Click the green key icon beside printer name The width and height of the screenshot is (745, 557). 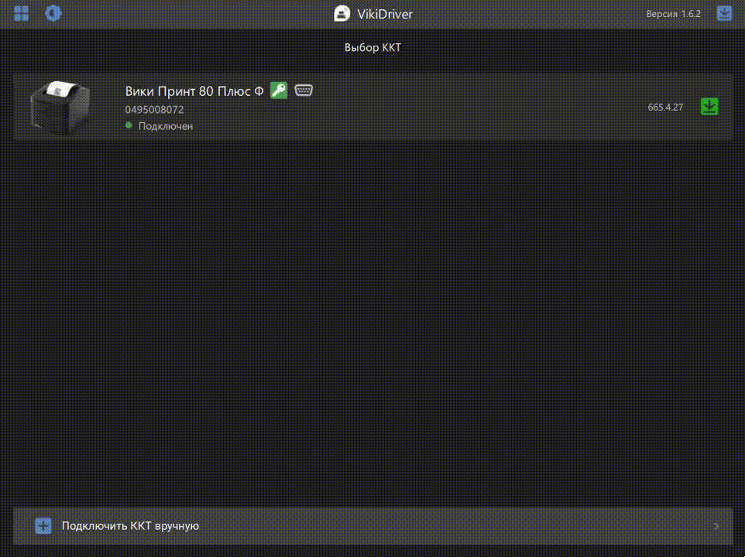pos(279,91)
